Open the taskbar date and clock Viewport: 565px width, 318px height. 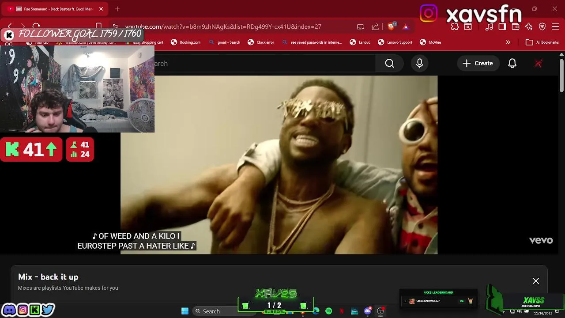pos(543,313)
